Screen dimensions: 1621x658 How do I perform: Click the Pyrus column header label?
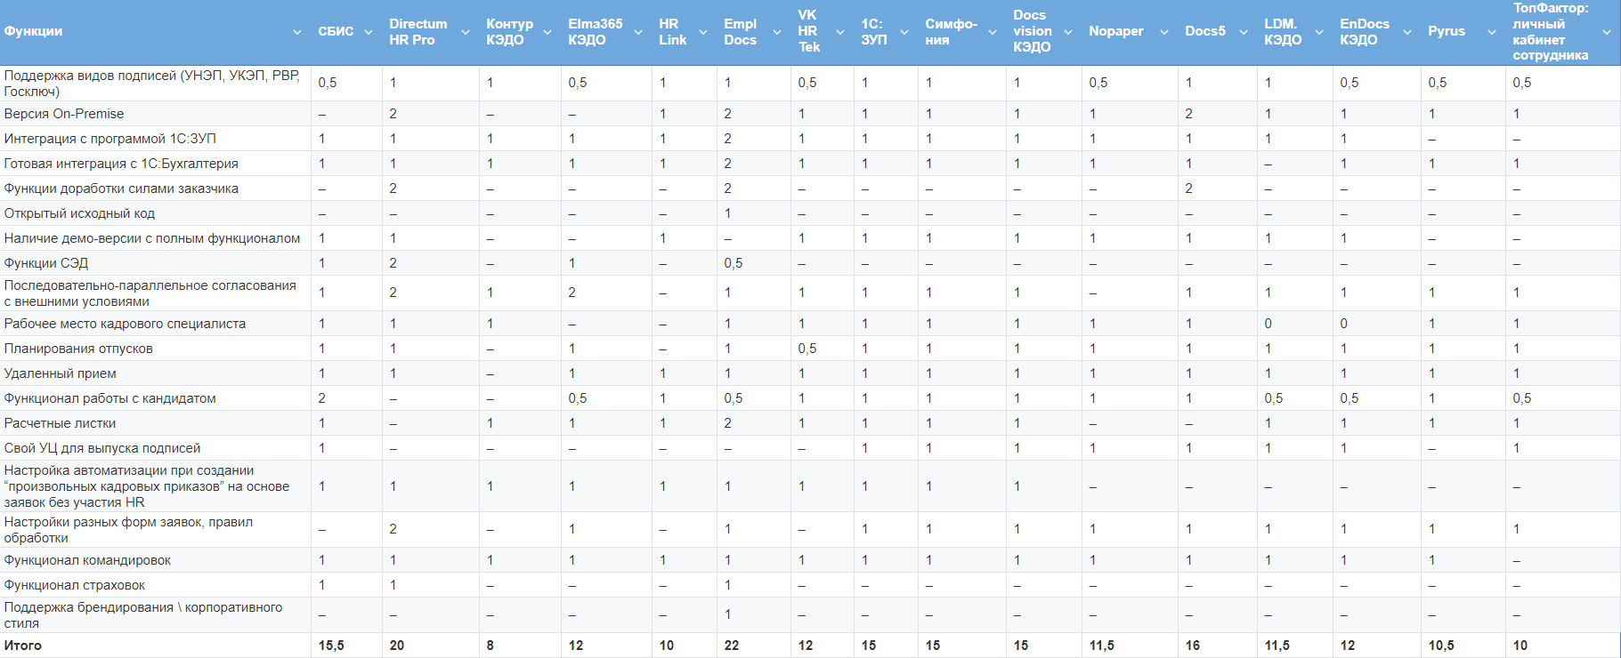[x=1447, y=31]
